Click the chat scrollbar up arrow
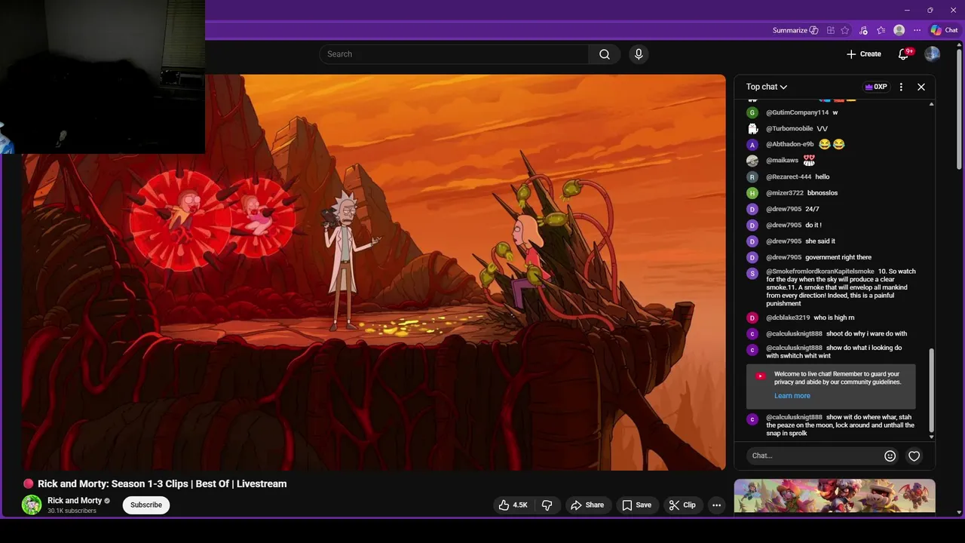965x543 pixels. point(932,103)
